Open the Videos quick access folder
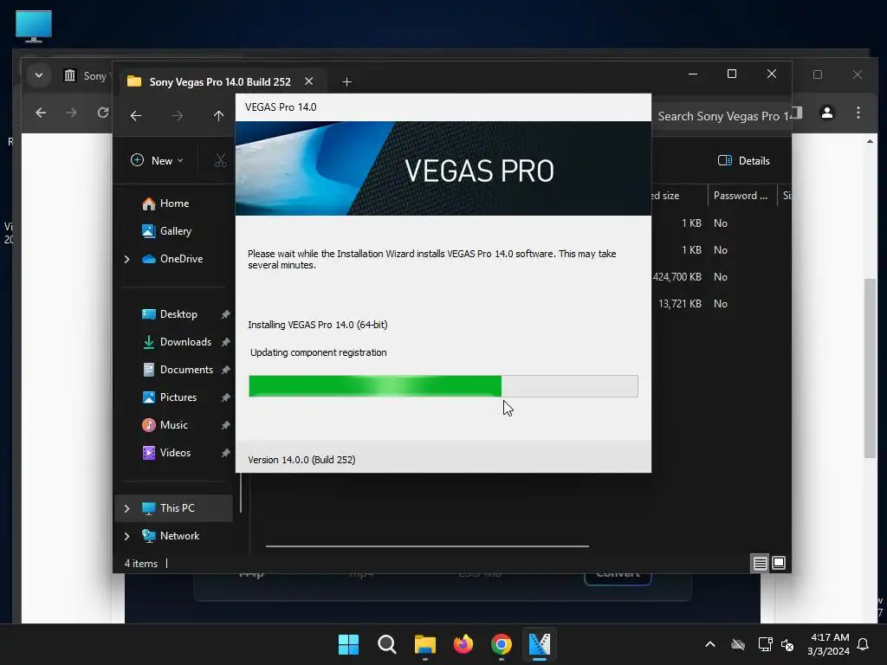Viewport: 887px width, 665px height. coord(175,453)
